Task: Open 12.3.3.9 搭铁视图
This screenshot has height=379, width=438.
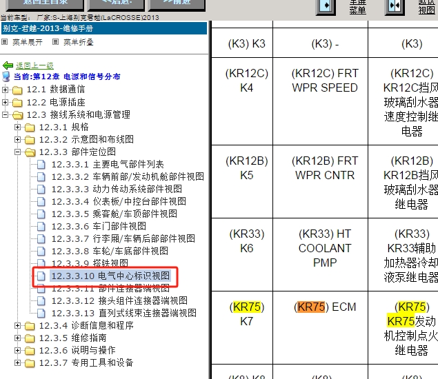Action: point(90,263)
